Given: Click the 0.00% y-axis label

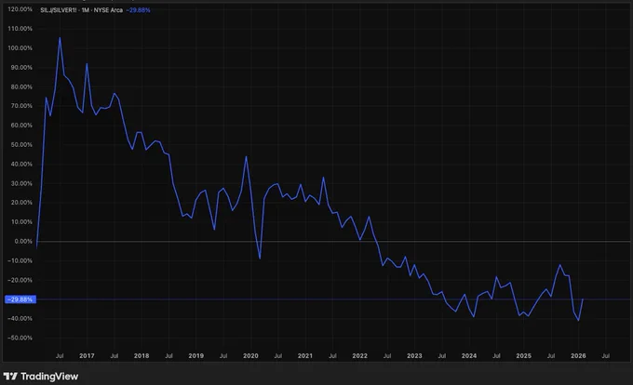Looking at the screenshot, I should (x=23, y=241).
